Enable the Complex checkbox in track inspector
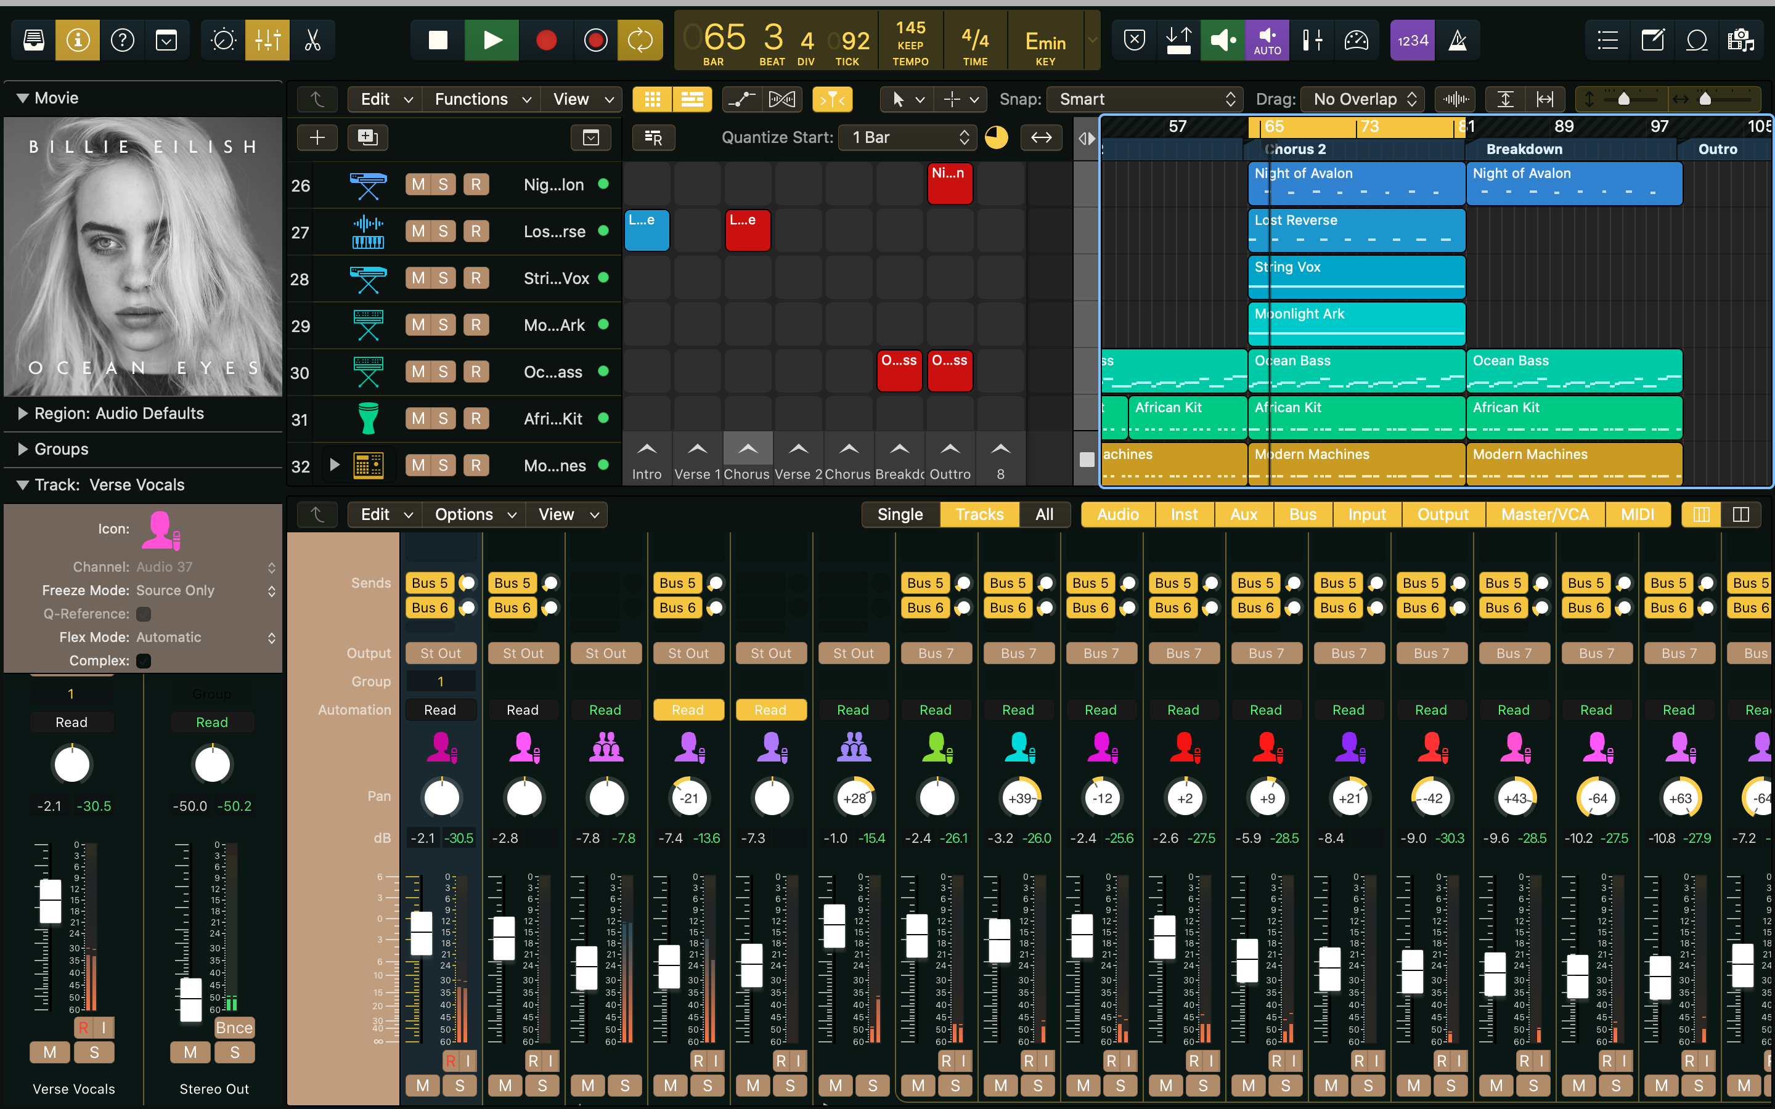1775x1109 pixels. click(x=144, y=661)
